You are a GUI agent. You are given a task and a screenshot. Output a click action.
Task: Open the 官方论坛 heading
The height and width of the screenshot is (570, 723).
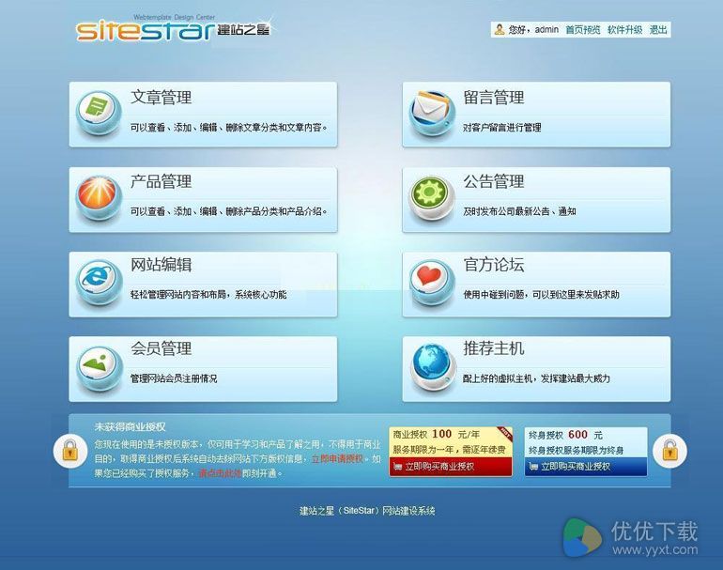coord(494,265)
